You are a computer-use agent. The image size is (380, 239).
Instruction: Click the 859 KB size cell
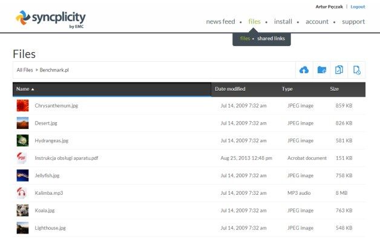(x=344, y=106)
